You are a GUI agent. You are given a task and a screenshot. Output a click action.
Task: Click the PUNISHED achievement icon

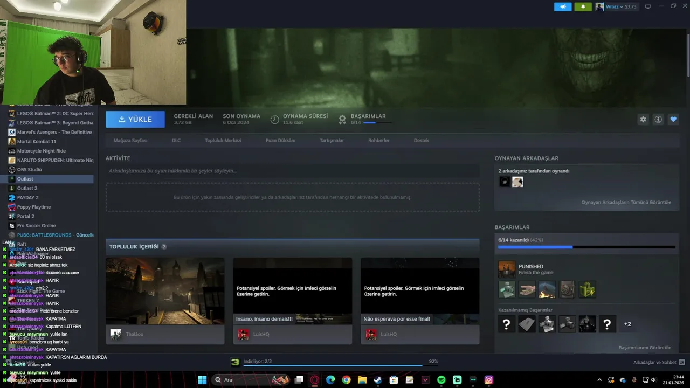click(x=507, y=269)
